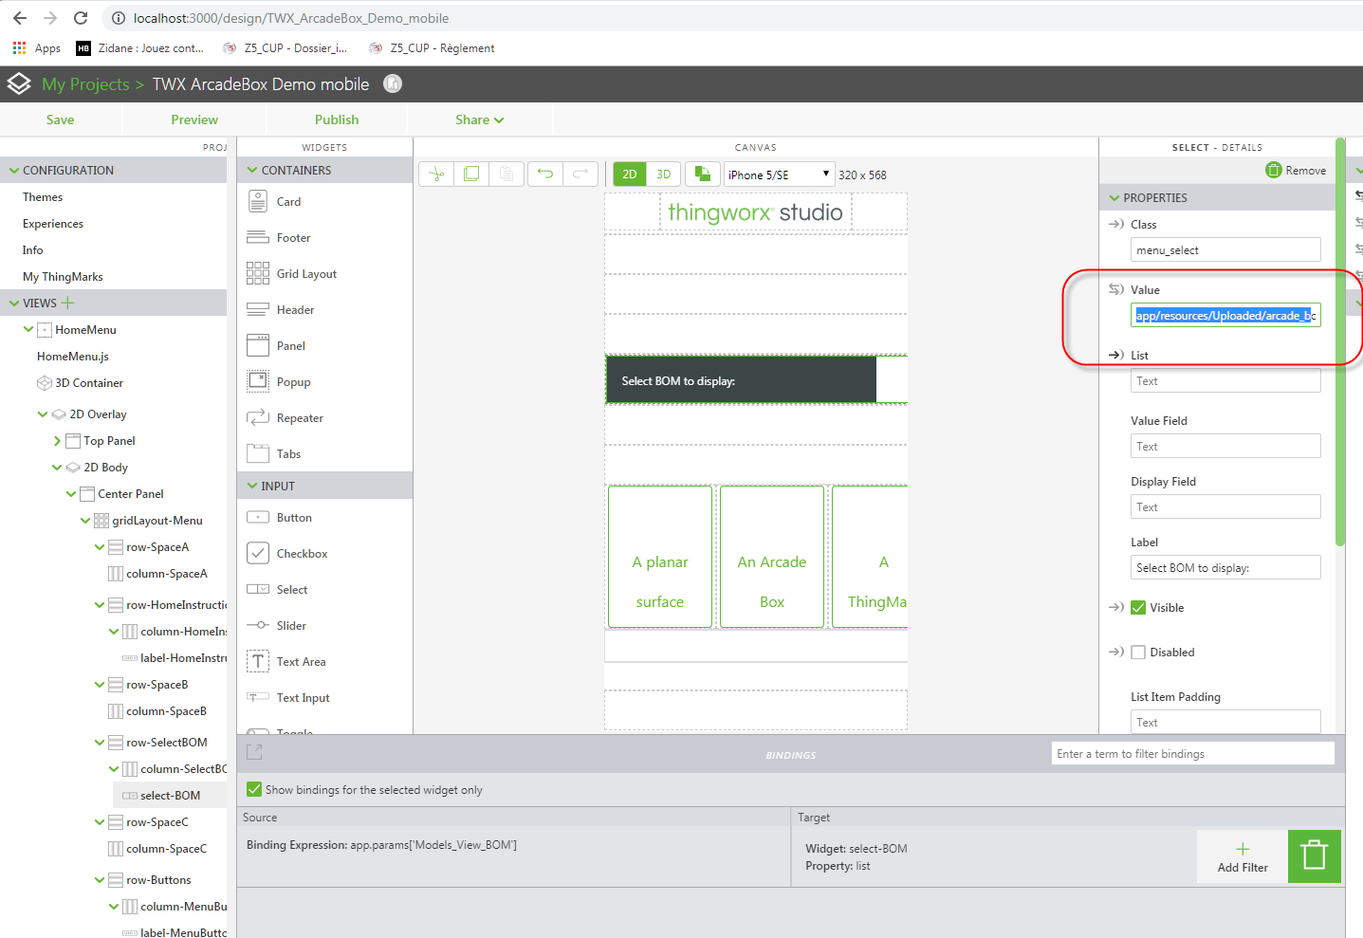Image resolution: width=1363 pixels, height=938 pixels.
Task: Collapse the CONFIGURATION section
Action: 13,170
